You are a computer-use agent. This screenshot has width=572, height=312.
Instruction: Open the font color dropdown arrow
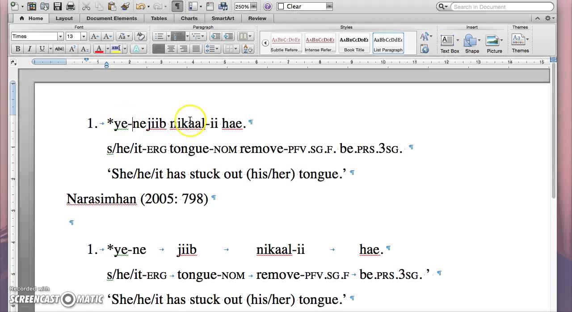coord(107,49)
